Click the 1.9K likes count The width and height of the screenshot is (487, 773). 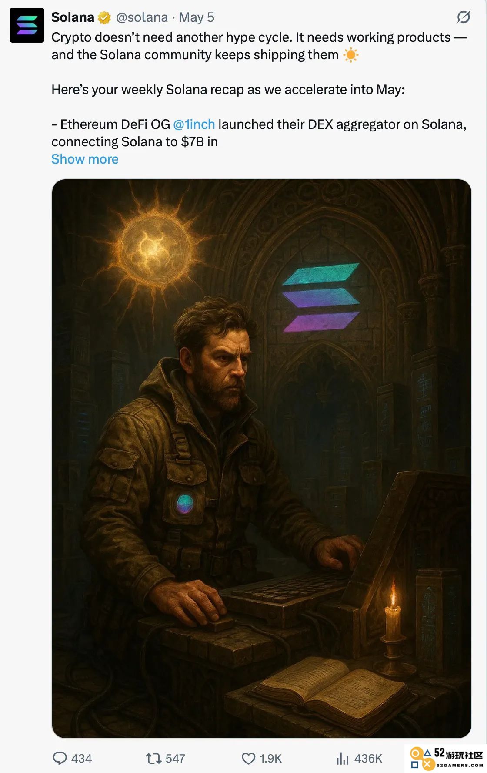pyautogui.click(x=270, y=759)
